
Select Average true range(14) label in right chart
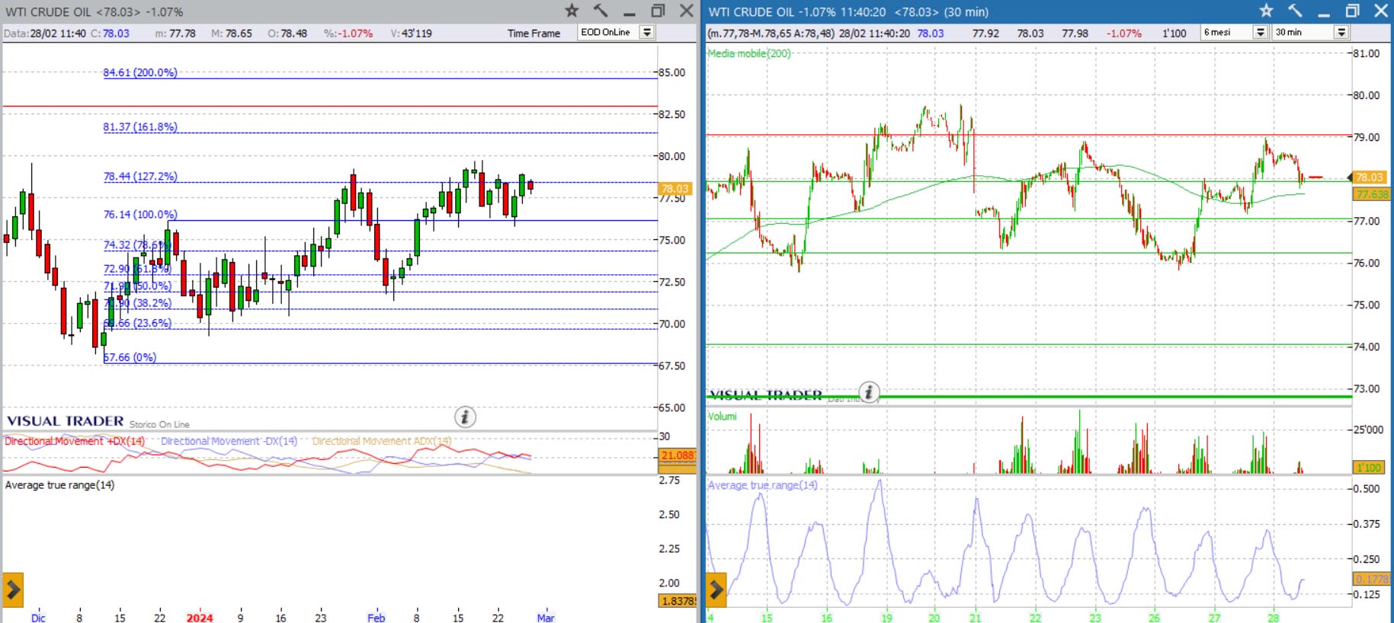[762, 485]
